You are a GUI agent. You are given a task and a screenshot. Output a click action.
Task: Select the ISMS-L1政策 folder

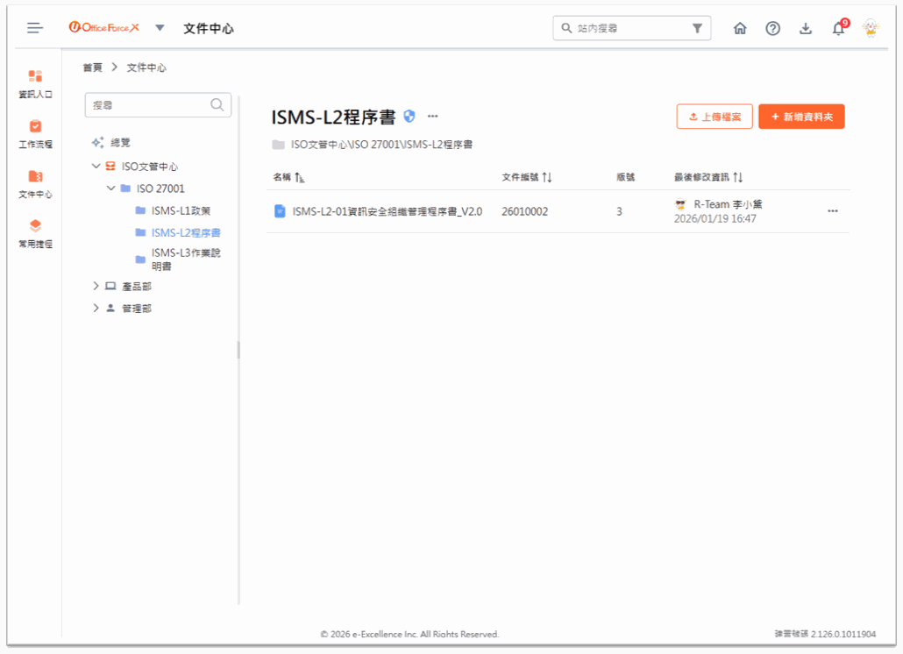pyautogui.click(x=181, y=210)
